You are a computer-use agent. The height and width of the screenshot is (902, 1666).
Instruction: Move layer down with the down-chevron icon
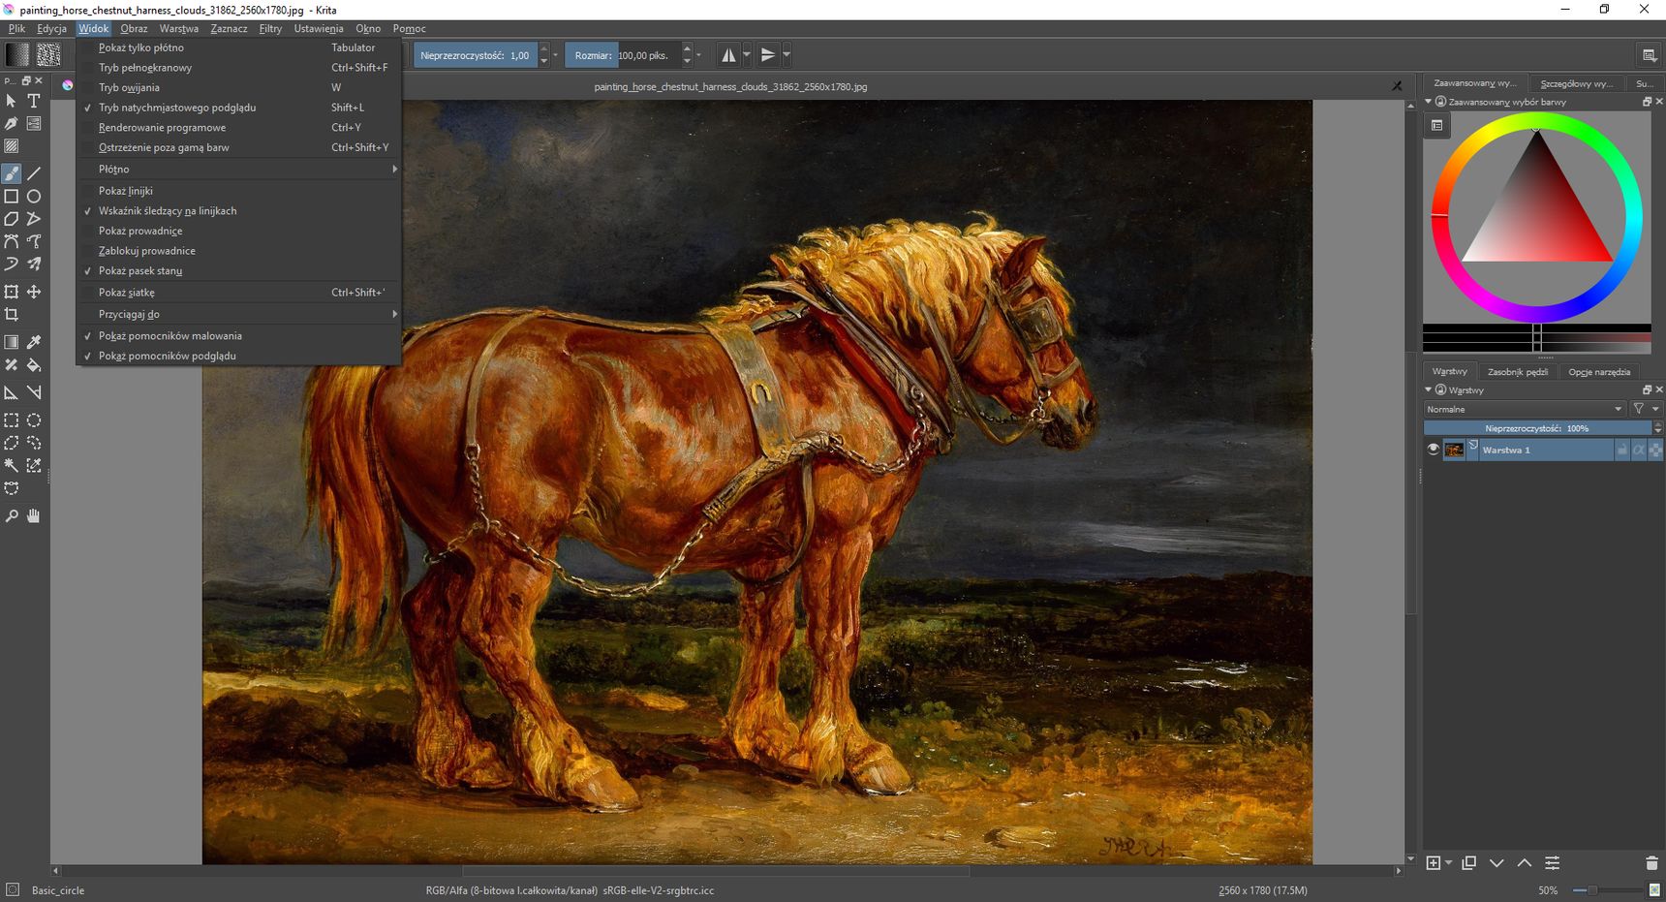[x=1496, y=863]
